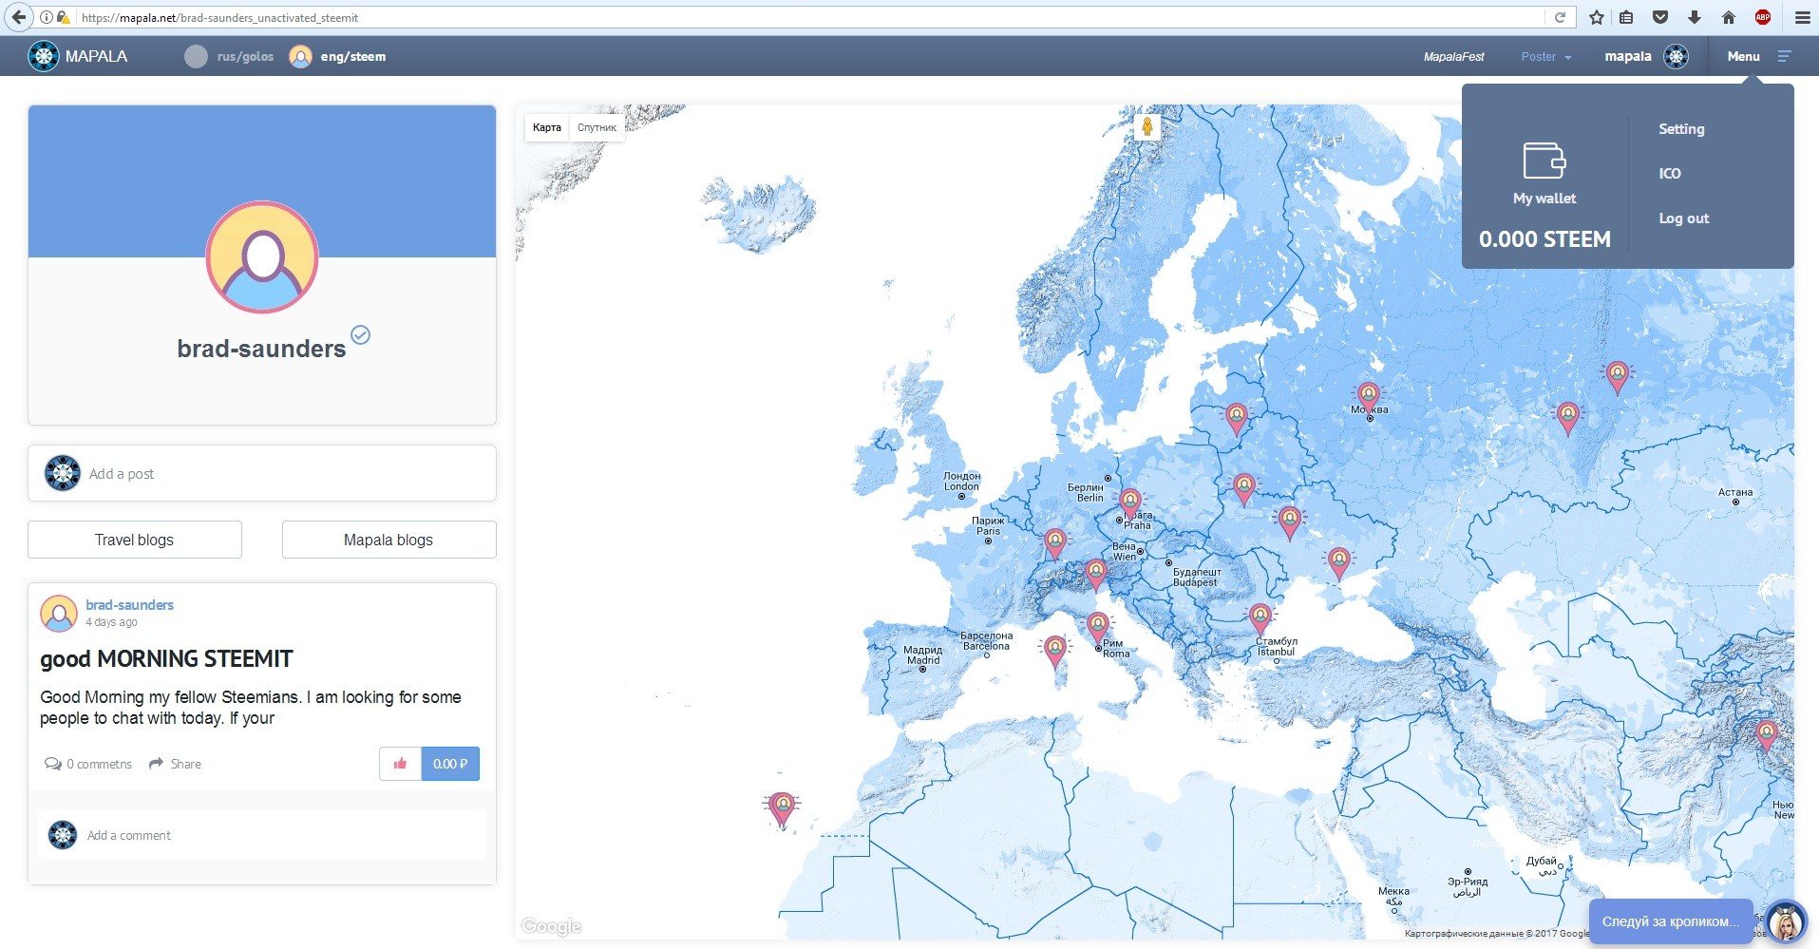Click the pin north of the Black Sea

(x=1338, y=562)
